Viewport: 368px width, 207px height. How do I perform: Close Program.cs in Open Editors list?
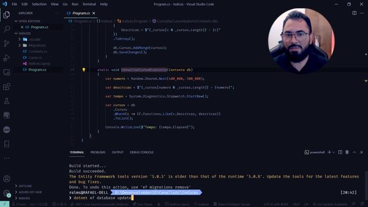click(x=22, y=27)
